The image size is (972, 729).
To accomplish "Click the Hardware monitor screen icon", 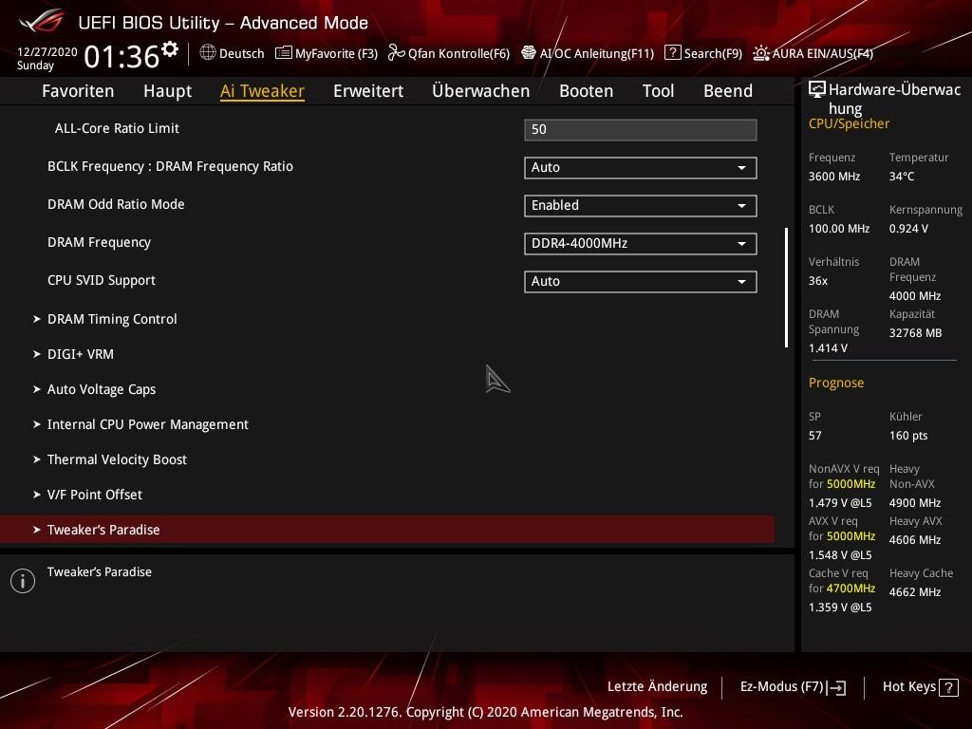I will coord(817,90).
